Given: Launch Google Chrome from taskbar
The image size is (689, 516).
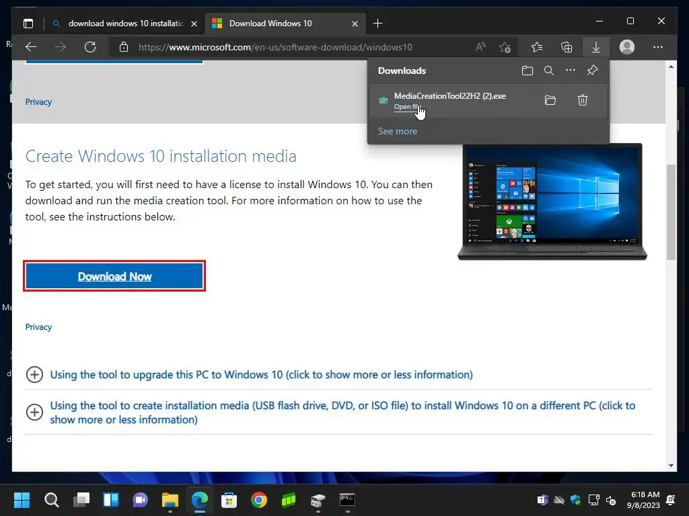Looking at the screenshot, I should click(x=259, y=500).
